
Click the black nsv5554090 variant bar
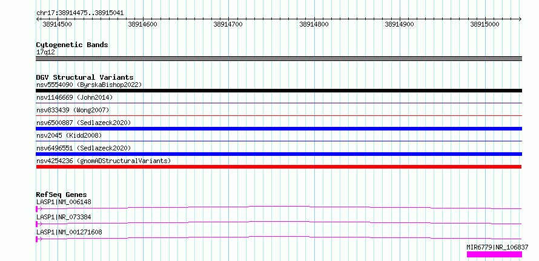(279, 91)
